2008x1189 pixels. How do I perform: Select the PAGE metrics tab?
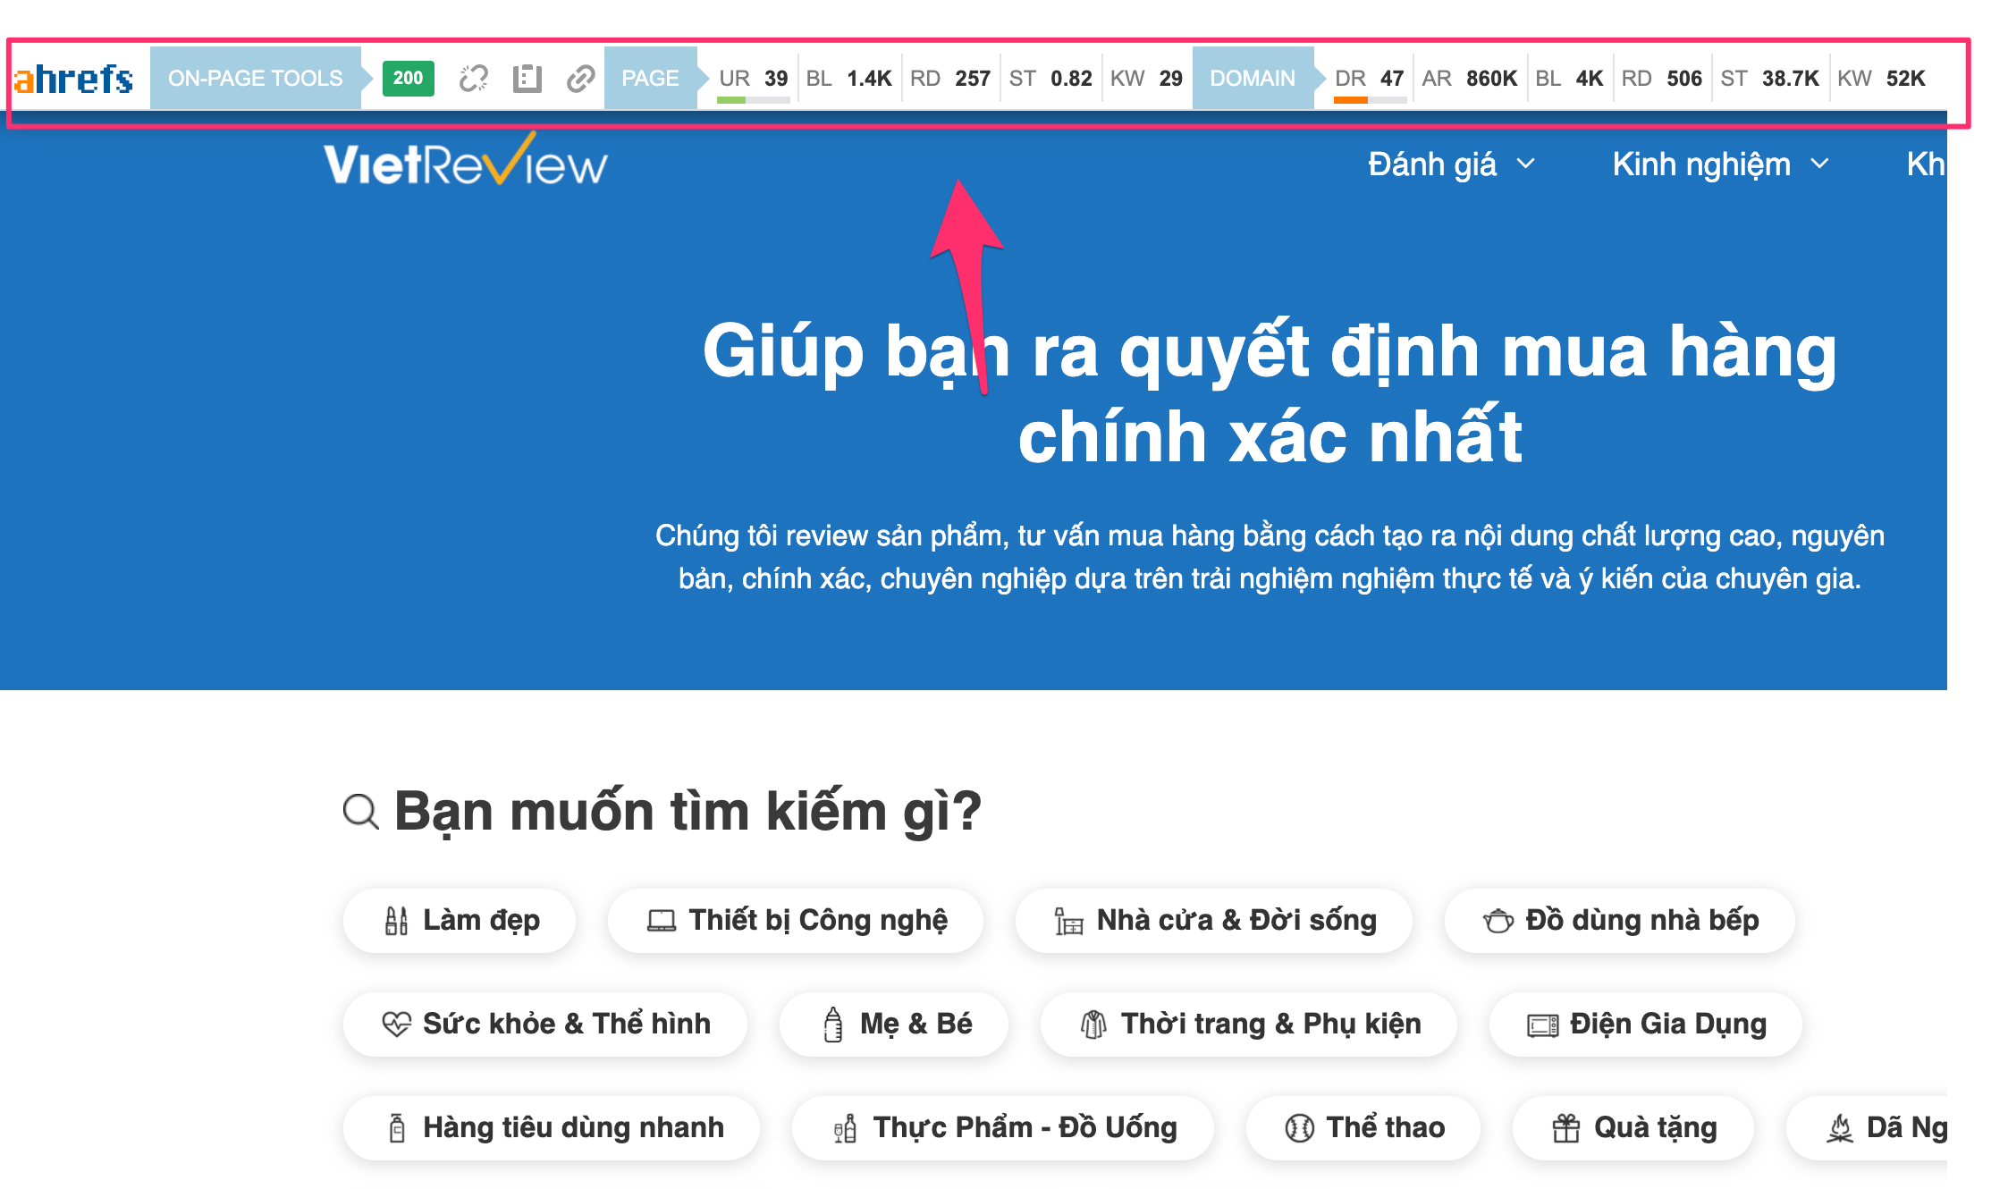651,79
